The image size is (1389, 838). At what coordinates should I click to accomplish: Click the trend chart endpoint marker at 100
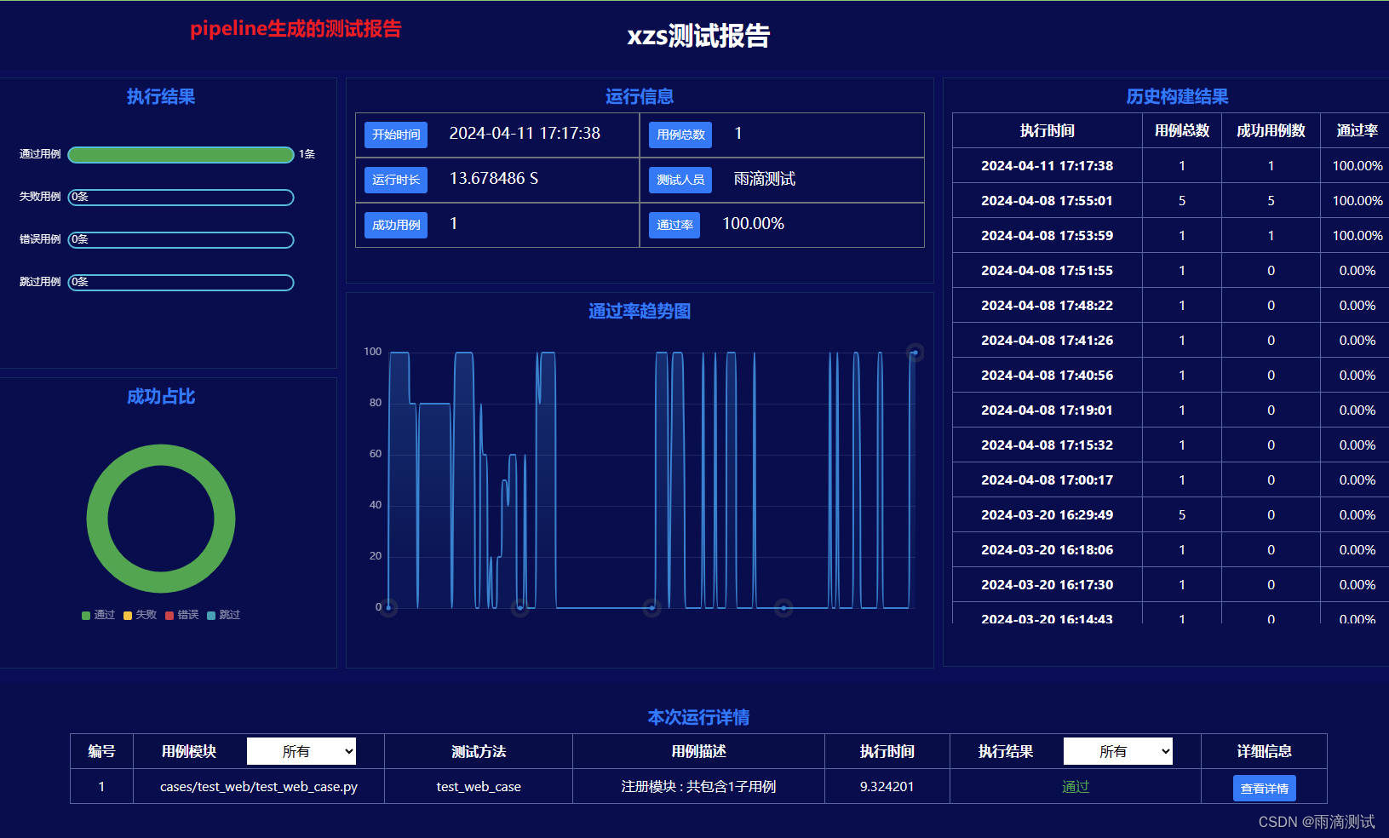click(915, 353)
